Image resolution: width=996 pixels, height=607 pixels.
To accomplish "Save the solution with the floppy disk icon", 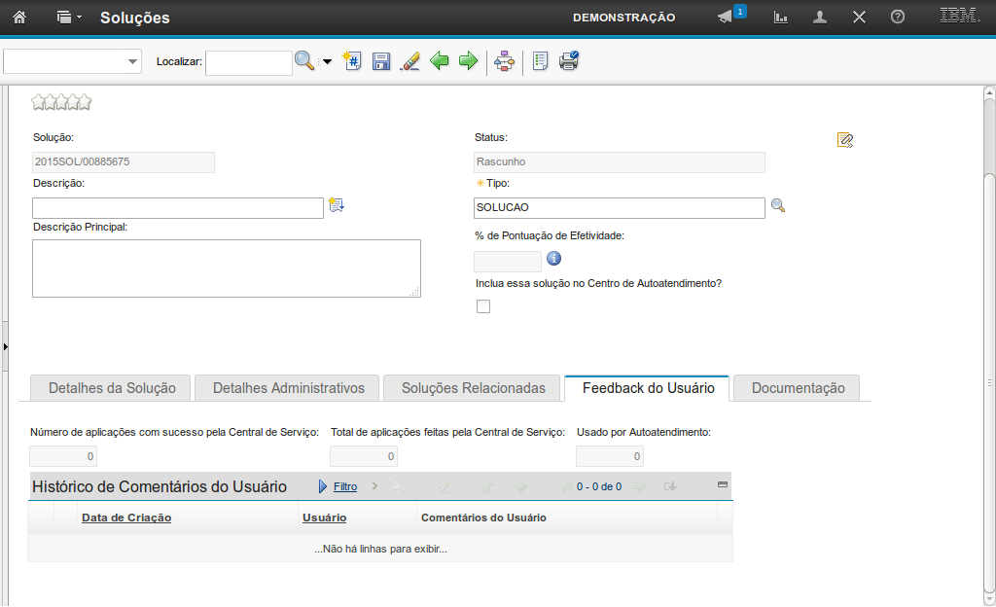I will tap(381, 61).
